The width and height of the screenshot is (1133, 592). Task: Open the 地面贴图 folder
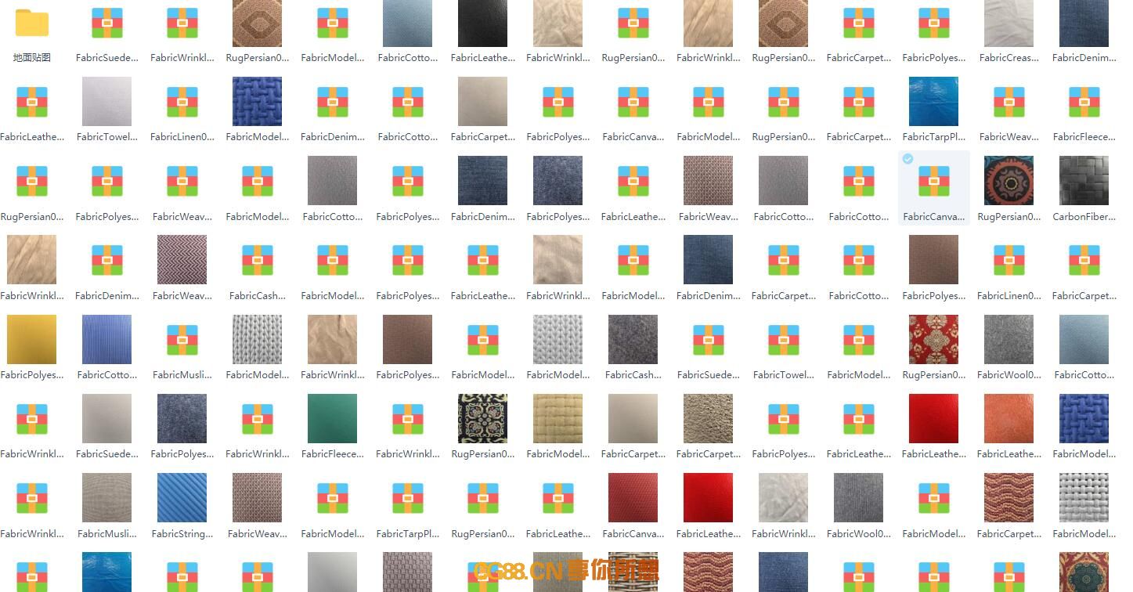point(31,23)
